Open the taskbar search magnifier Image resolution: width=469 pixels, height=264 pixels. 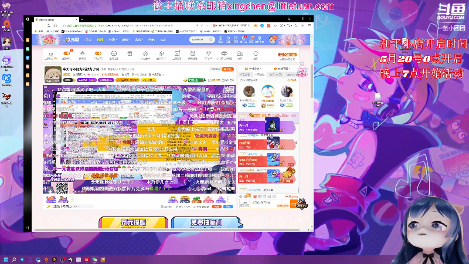click(13, 259)
